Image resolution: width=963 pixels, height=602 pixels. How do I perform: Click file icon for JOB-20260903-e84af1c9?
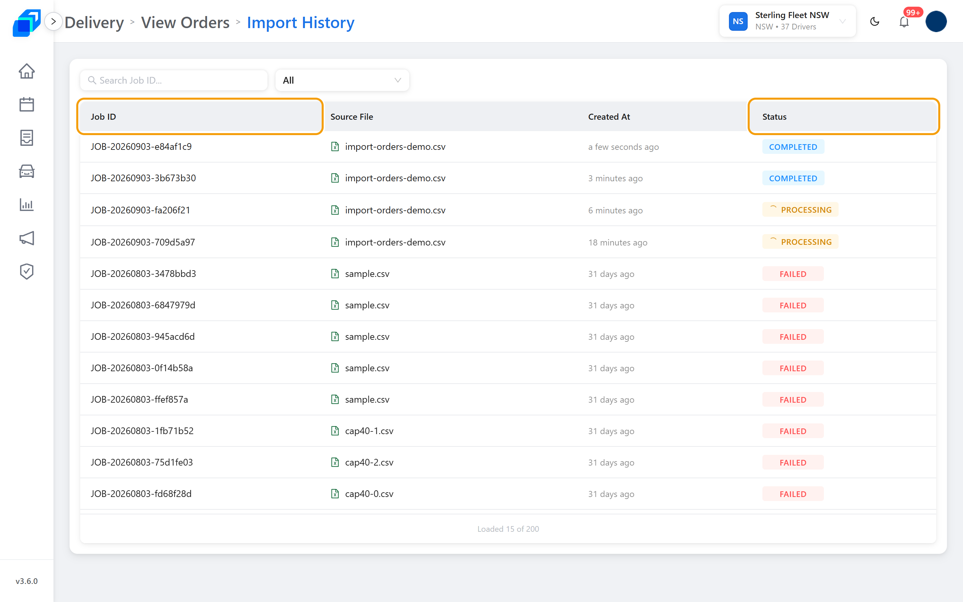(335, 146)
